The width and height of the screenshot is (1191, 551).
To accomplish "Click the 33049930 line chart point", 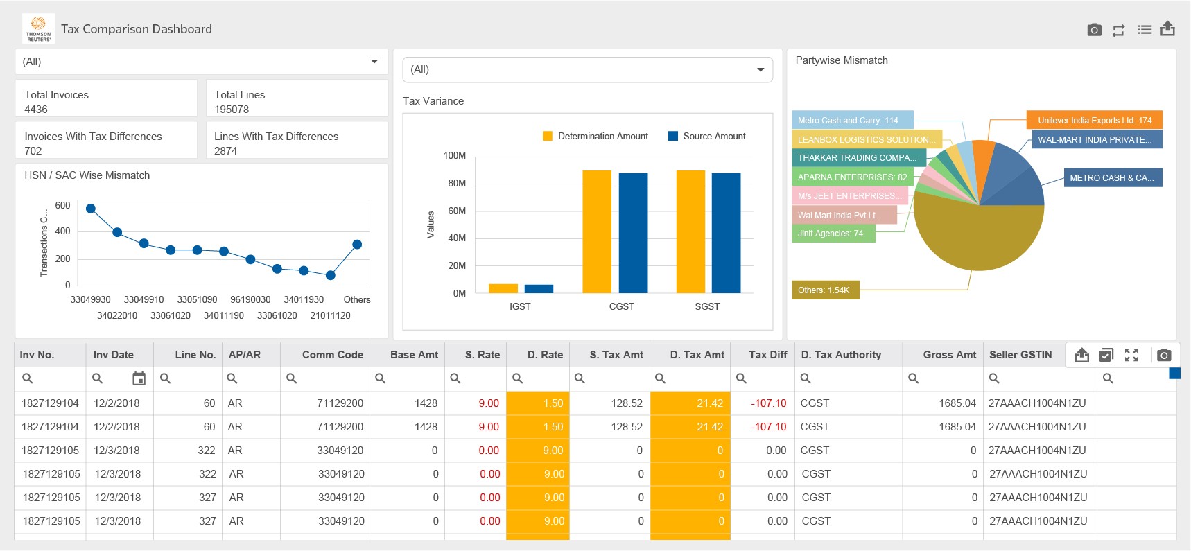I will pyautogui.click(x=91, y=209).
